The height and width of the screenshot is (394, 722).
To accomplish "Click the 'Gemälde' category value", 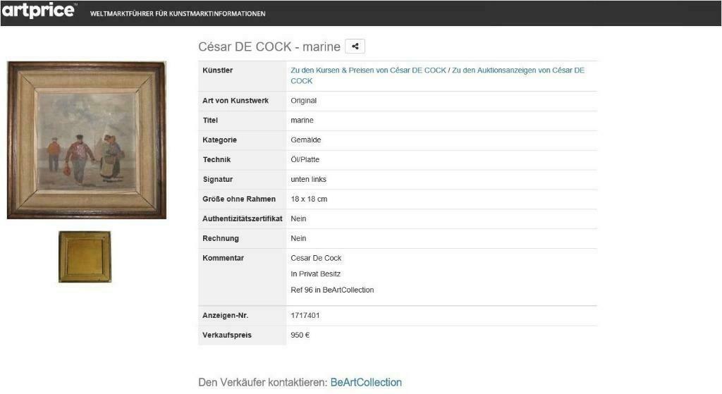I will 306,140.
